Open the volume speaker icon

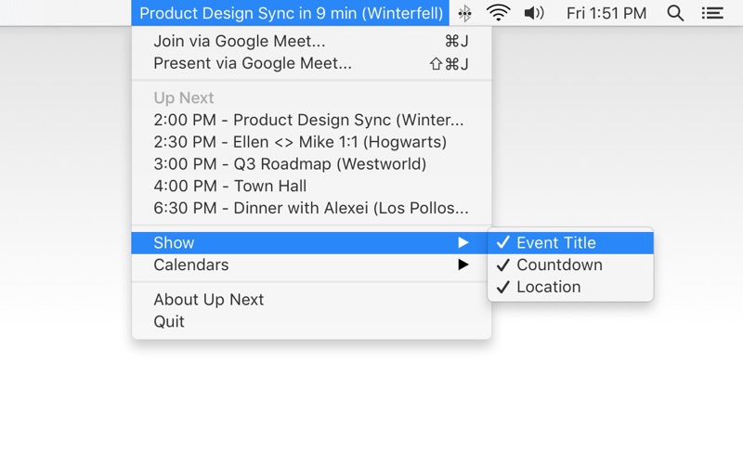click(x=534, y=13)
